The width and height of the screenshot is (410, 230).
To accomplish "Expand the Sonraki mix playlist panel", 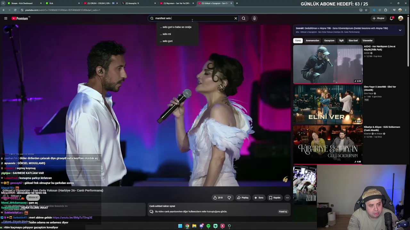I will tap(400, 30).
